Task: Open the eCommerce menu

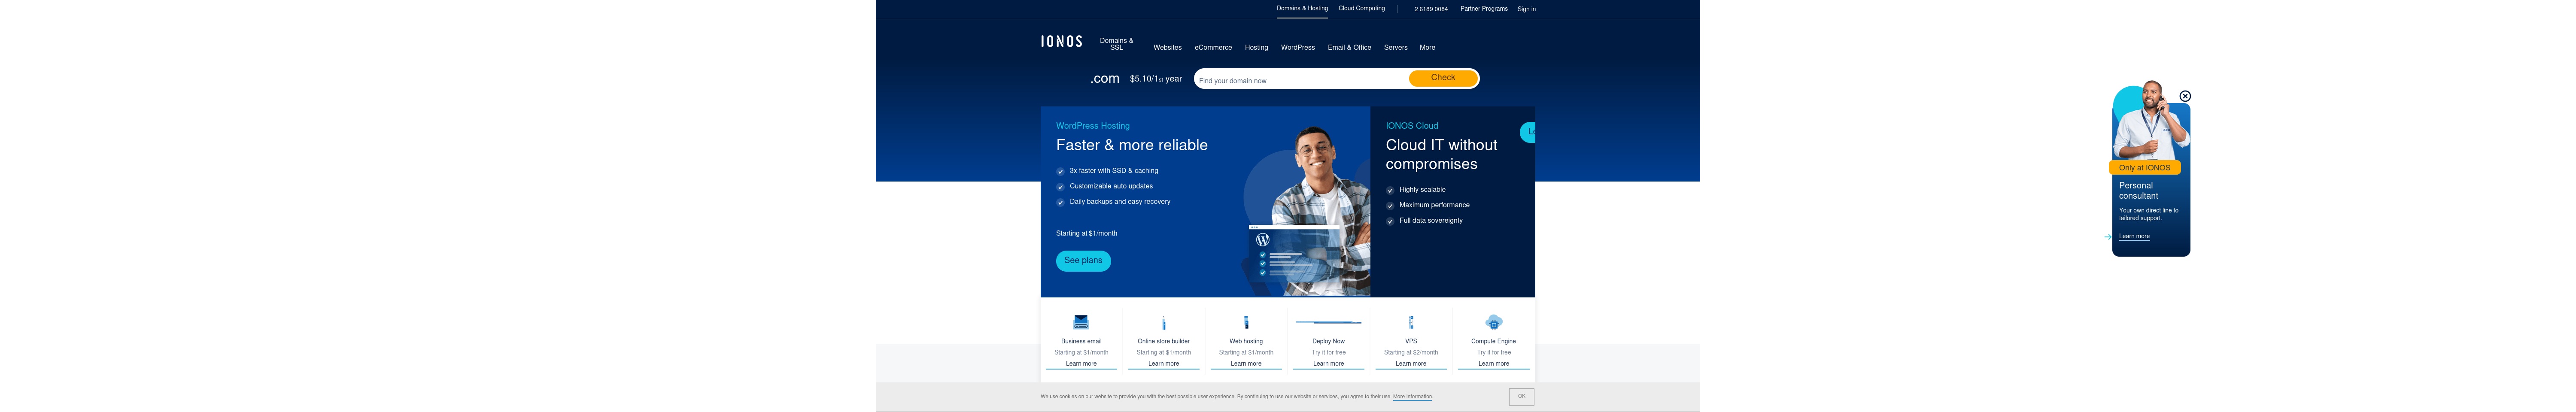Action: pos(1213,47)
